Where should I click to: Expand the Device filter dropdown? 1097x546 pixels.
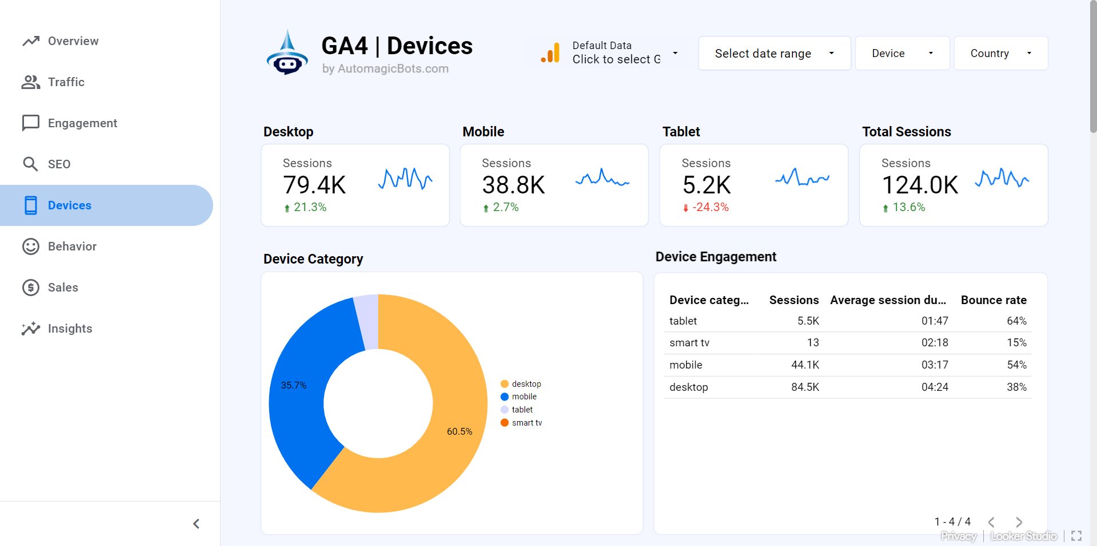pyautogui.click(x=902, y=53)
